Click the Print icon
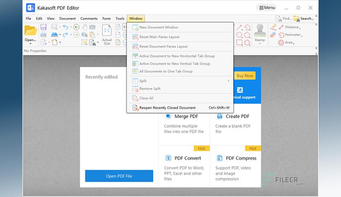Screen dimensions: 341x197 [44, 35]
